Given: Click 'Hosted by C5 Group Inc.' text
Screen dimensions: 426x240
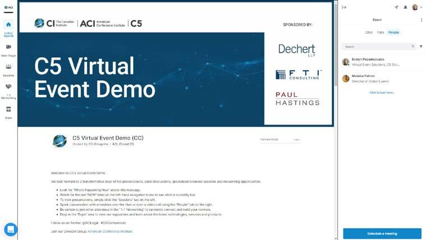Looking at the screenshot, I should coord(103,144).
